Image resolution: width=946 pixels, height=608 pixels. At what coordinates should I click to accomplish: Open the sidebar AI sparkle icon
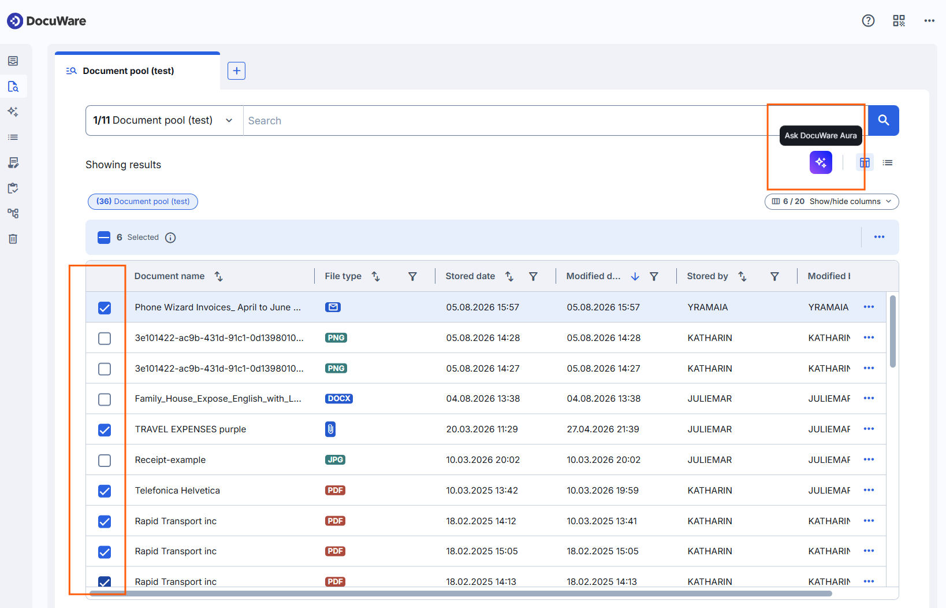click(x=13, y=112)
